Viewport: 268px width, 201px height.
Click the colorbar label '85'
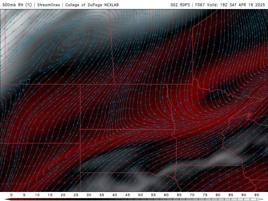(231, 195)
